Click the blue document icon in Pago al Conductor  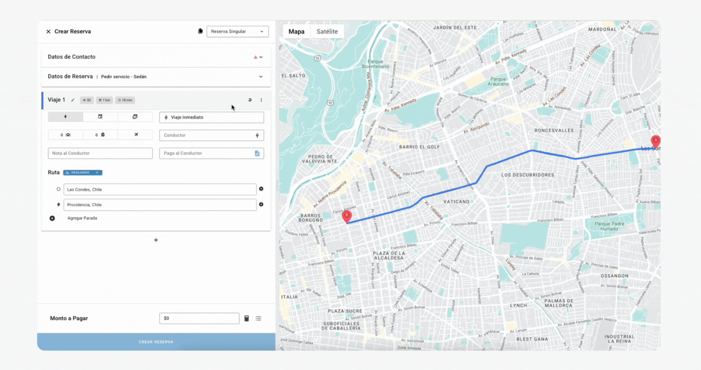point(257,153)
